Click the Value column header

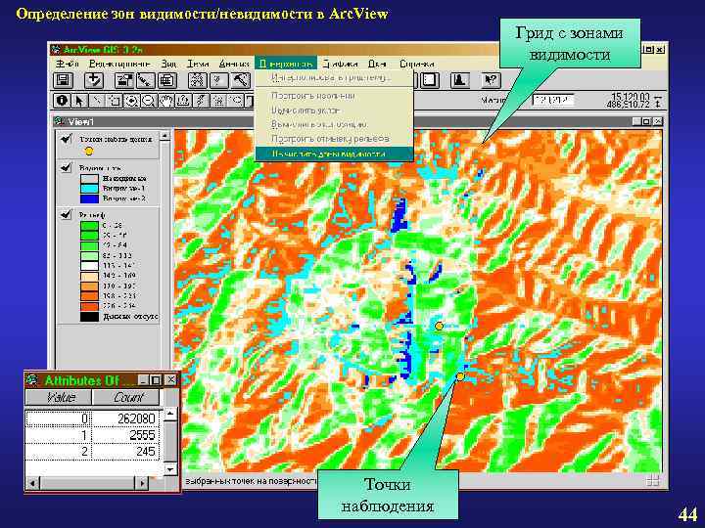pyautogui.click(x=59, y=397)
